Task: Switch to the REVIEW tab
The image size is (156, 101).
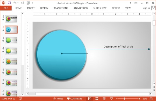Action: pos(116,8)
